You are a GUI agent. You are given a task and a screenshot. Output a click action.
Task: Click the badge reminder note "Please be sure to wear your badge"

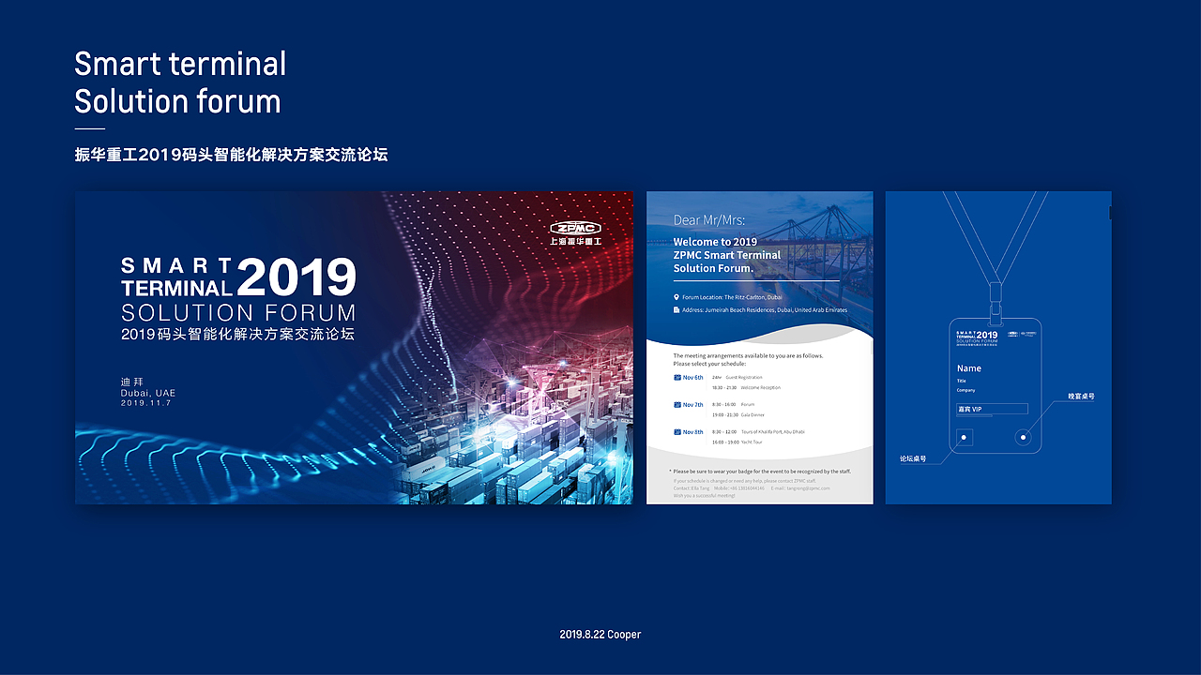click(x=760, y=471)
